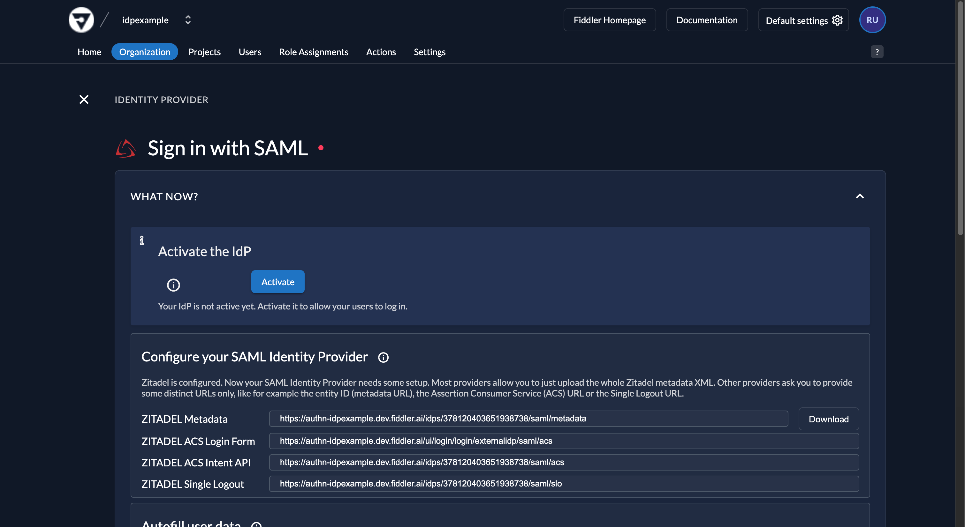Viewport: 965px width, 527px height.
Task: Close the Identity Provider page with X
Action: 84,99
